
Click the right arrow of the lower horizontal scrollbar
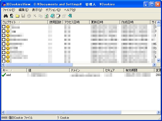coord(158,112)
